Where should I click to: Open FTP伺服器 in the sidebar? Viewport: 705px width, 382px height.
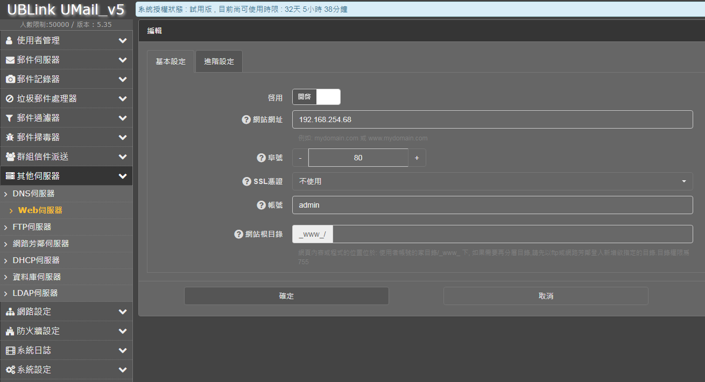point(32,227)
